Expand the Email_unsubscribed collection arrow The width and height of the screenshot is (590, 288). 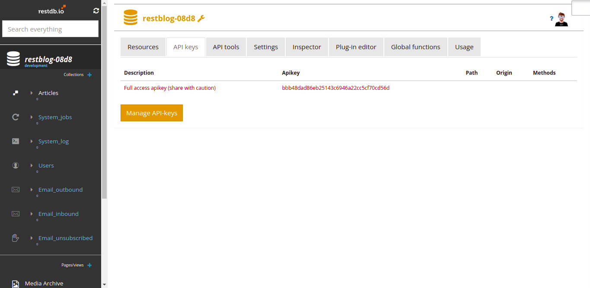pos(32,238)
